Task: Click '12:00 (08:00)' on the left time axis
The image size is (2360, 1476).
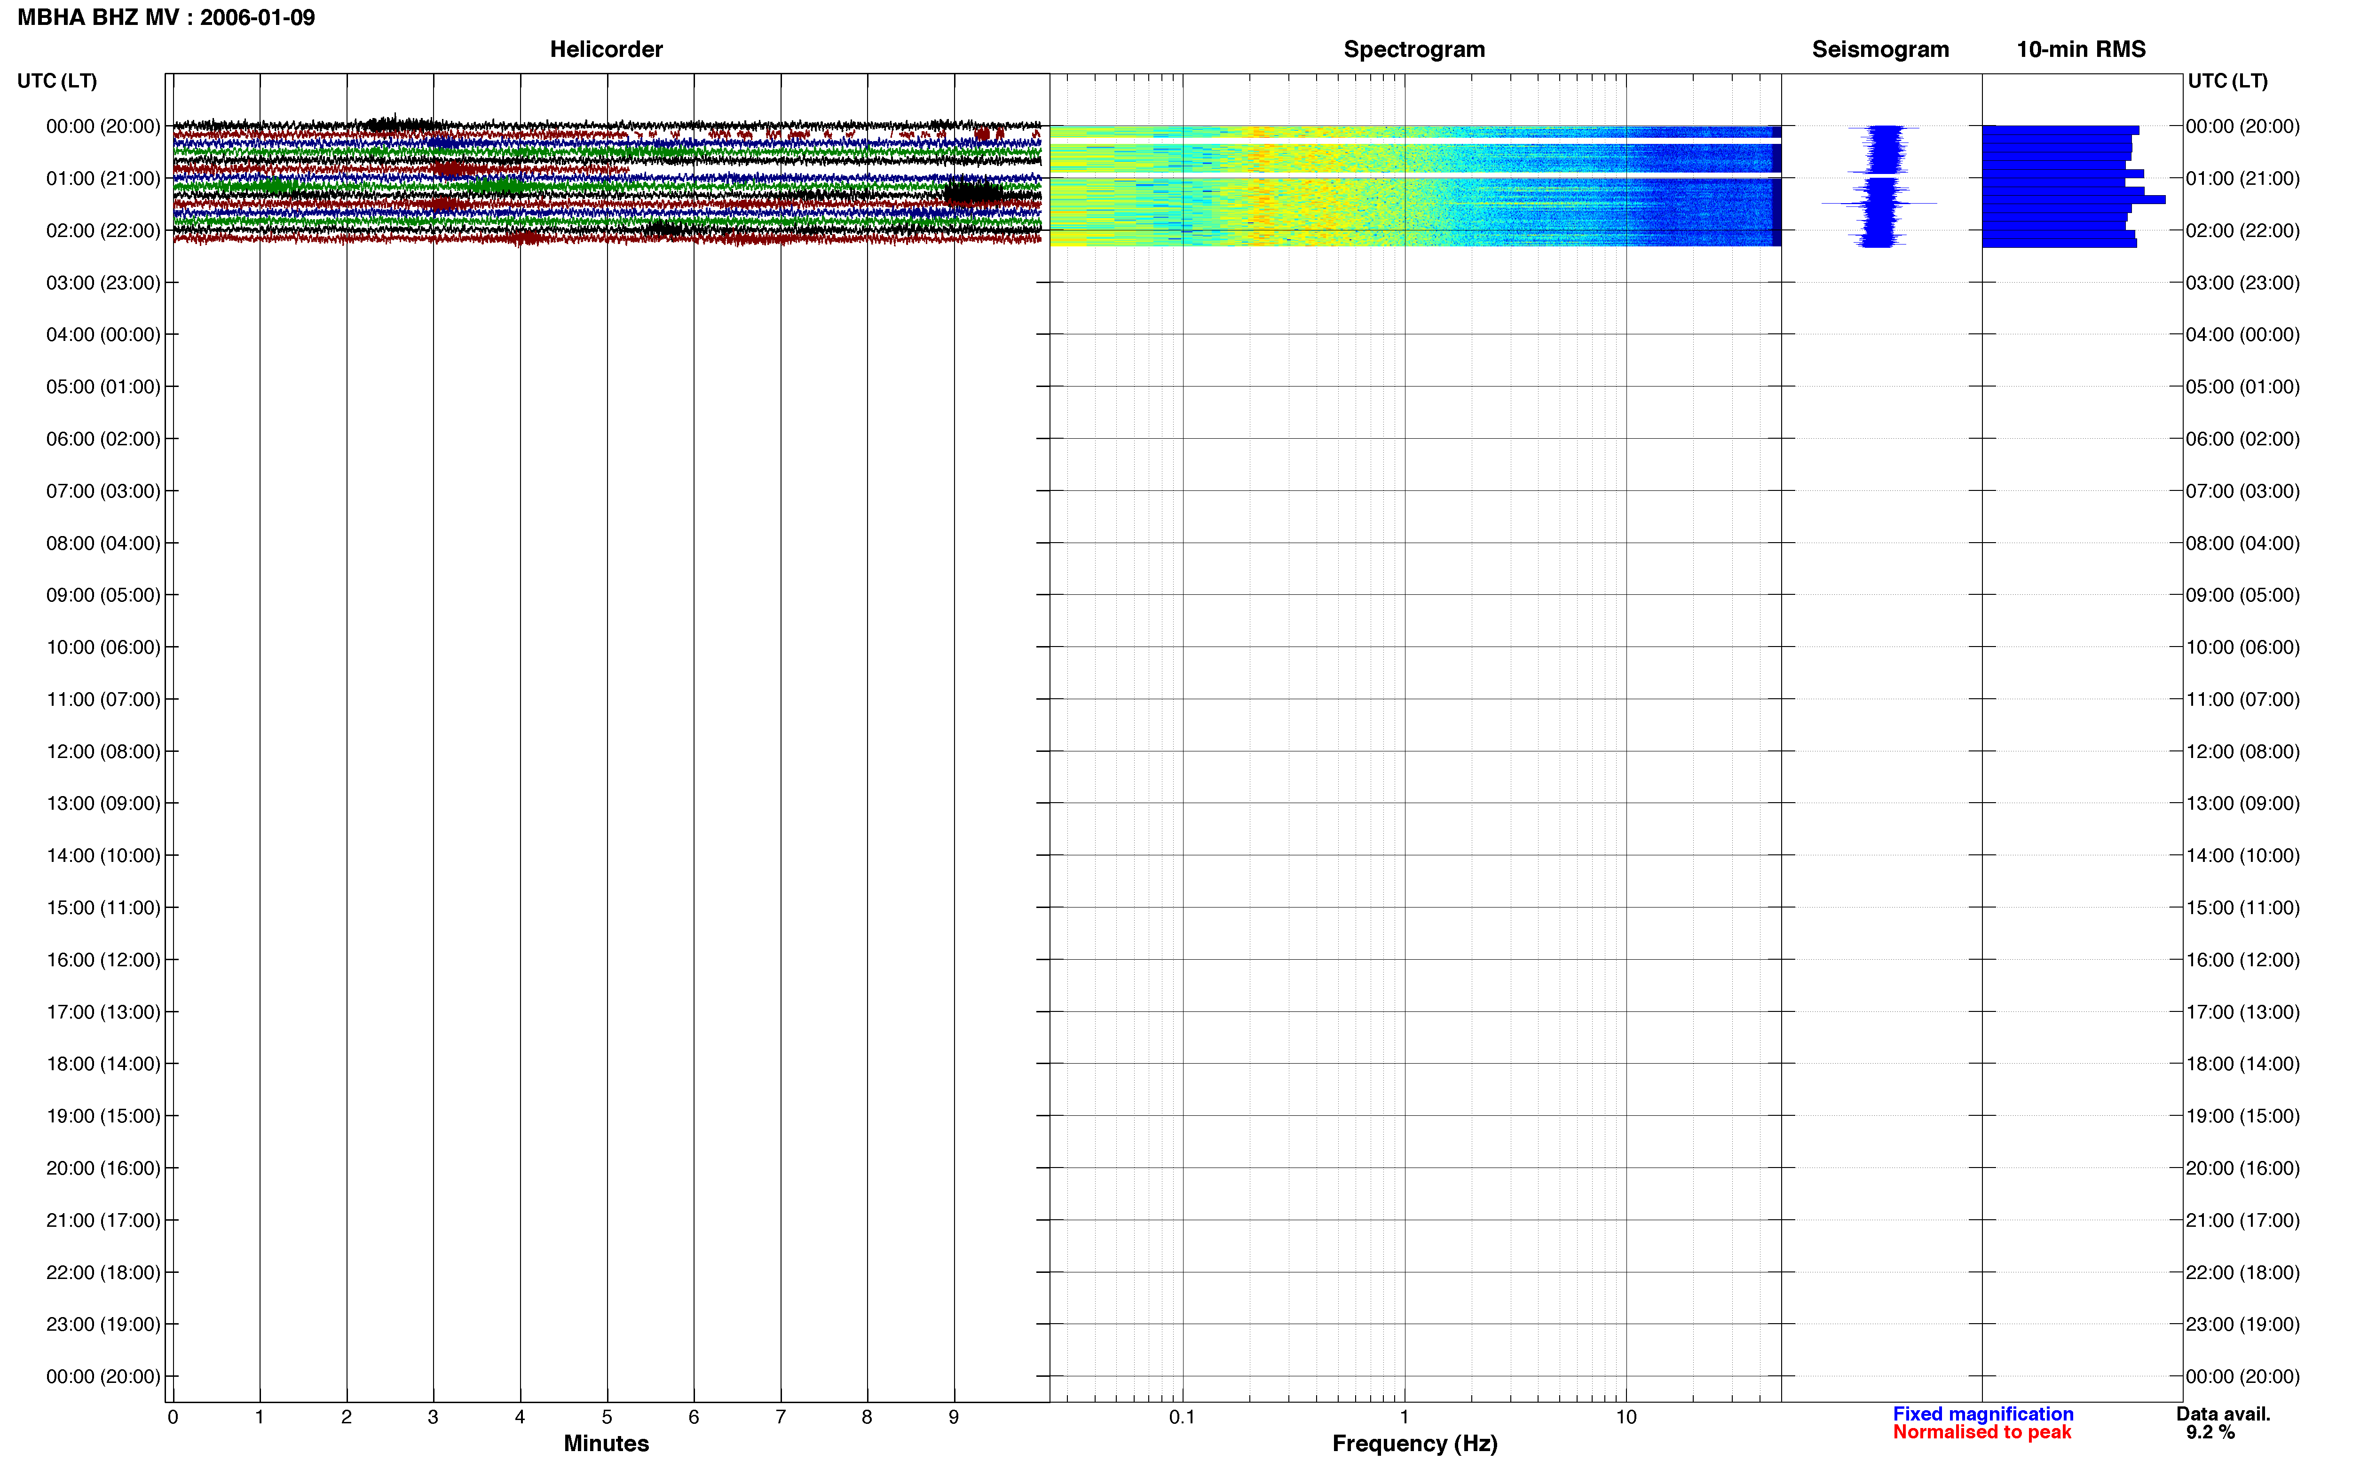Action: [103, 752]
